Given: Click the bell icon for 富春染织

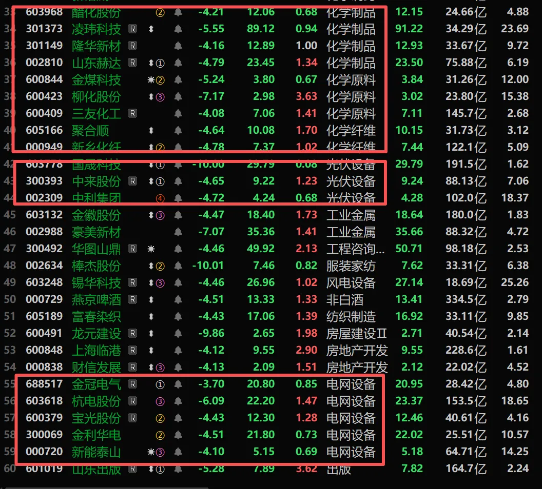Looking at the screenshot, I should coord(178,316).
